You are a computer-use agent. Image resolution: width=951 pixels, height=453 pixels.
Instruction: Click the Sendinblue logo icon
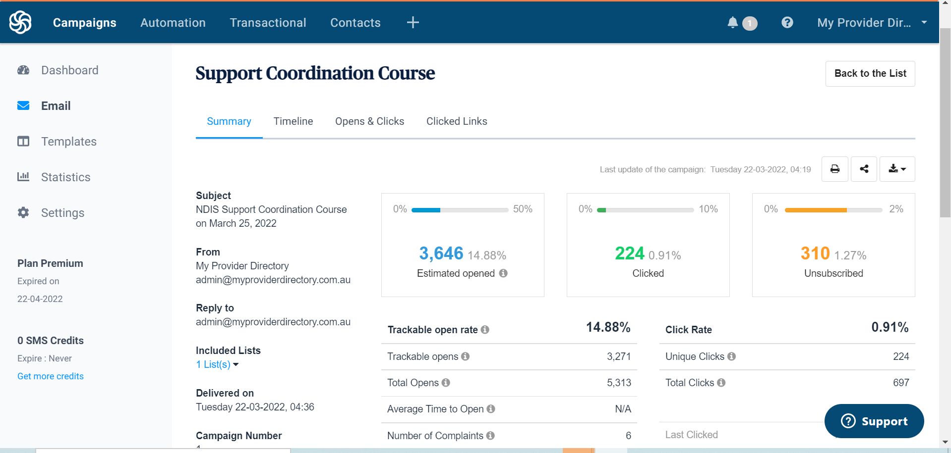point(20,22)
